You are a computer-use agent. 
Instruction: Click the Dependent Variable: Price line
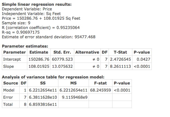click(x=27, y=9)
